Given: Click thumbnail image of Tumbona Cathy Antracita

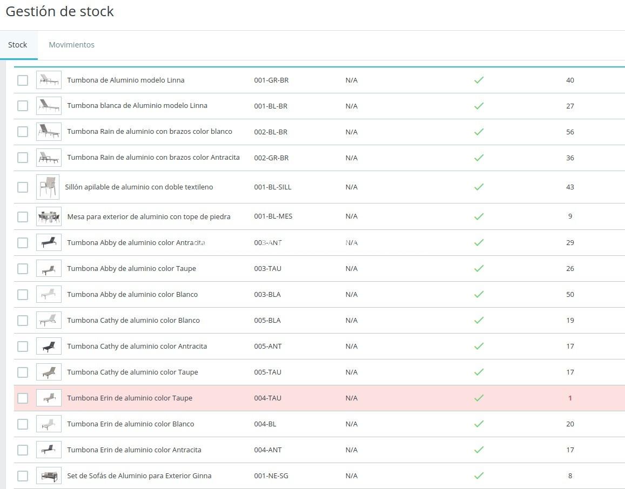Looking at the screenshot, I should (x=49, y=346).
